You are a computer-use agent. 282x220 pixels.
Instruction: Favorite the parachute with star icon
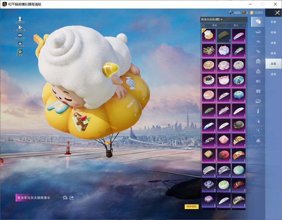pyautogui.click(x=65, y=198)
